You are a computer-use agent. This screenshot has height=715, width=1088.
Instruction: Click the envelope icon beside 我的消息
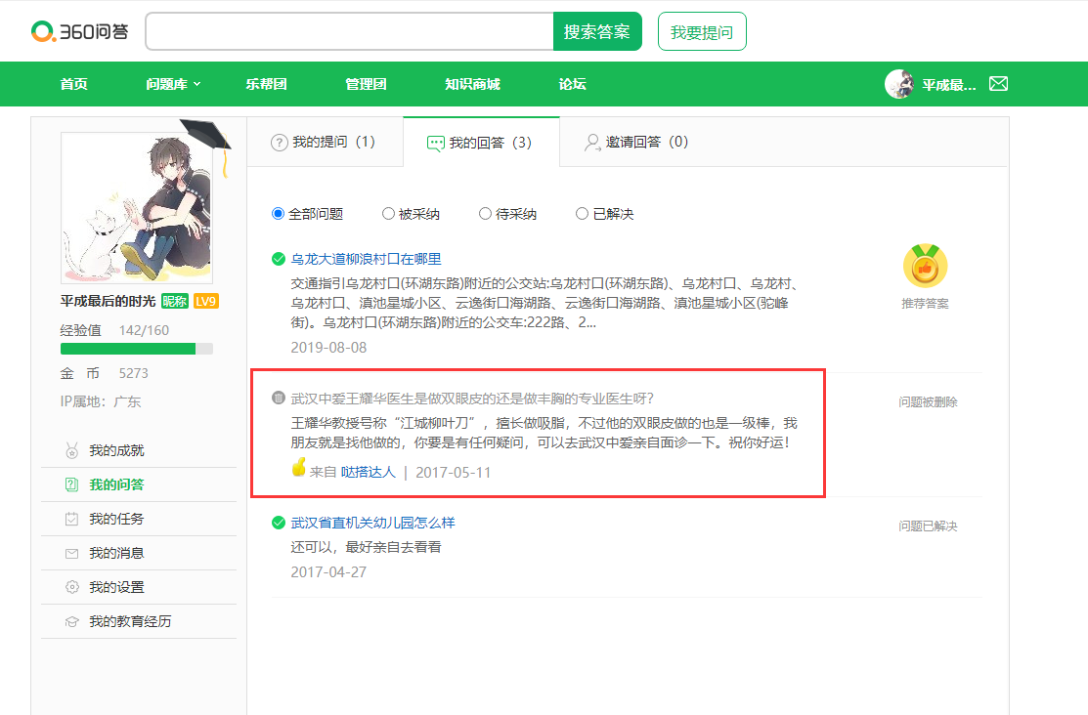coord(71,554)
